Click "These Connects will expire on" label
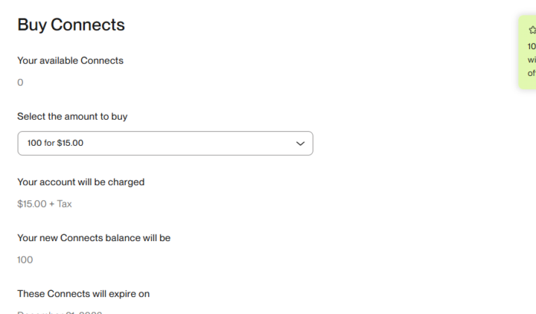The width and height of the screenshot is (536, 314). (83, 294)
